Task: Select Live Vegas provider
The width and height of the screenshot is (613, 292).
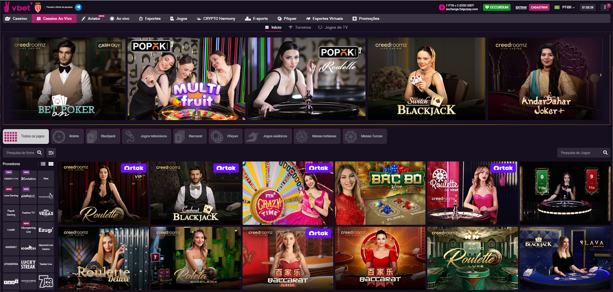Action: [x=46, y=213]
